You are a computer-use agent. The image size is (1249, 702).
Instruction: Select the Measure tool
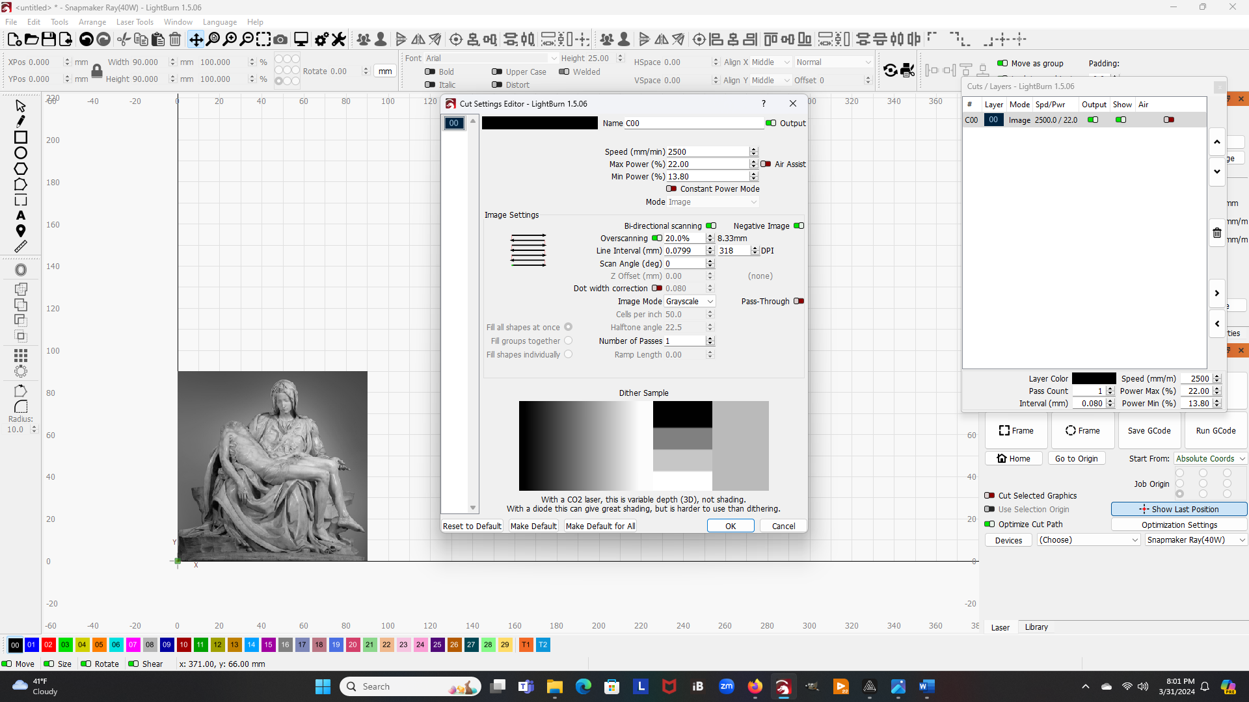click(21, 246)
